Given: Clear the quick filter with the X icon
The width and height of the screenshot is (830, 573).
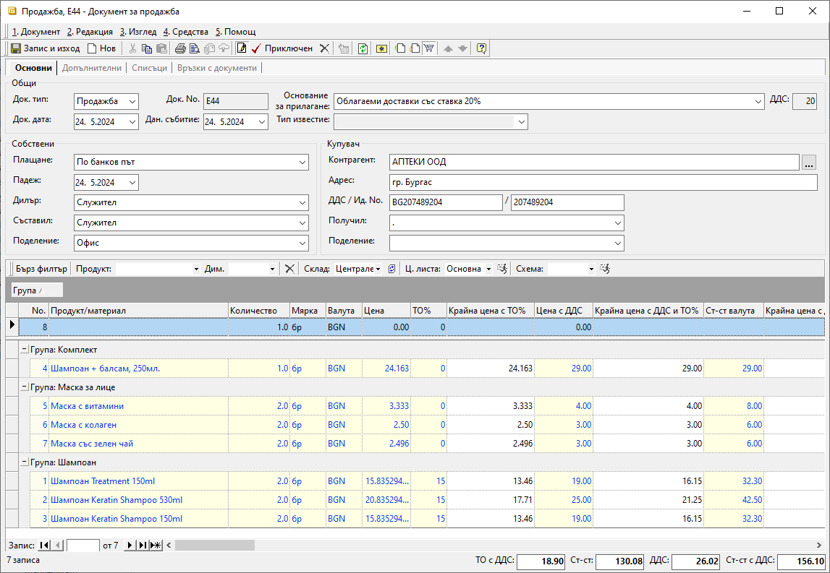Looking at the screenshot, I should click(289, 269).
